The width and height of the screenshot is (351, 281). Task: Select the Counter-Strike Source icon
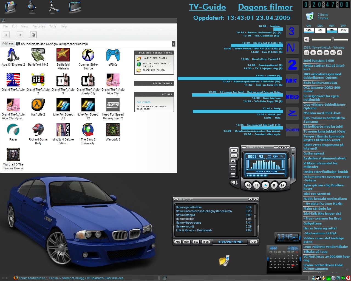coord(88,59)
